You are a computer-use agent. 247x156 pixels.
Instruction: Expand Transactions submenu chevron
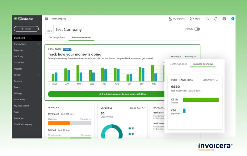tap(39, 44)
